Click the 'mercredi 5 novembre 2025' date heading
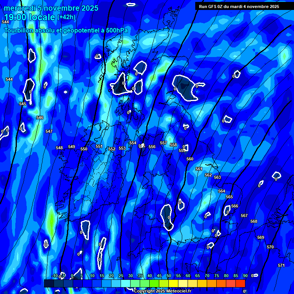This screenshot has height=294, width=294. [x=51, y=8]
